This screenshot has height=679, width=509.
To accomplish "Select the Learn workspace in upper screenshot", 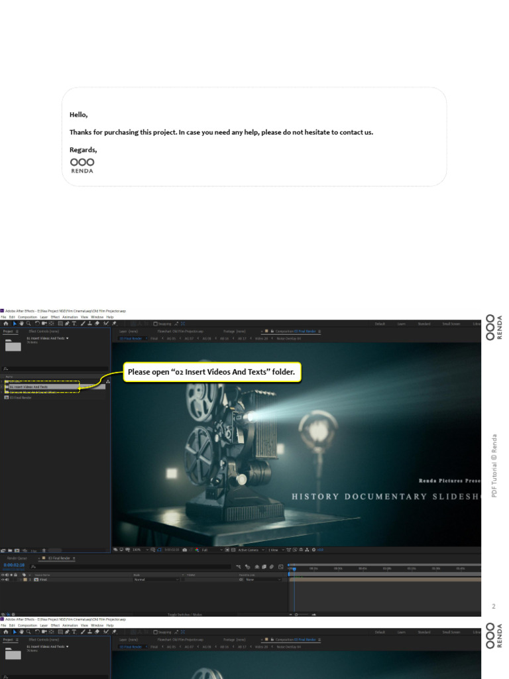I will click(402, 324).
